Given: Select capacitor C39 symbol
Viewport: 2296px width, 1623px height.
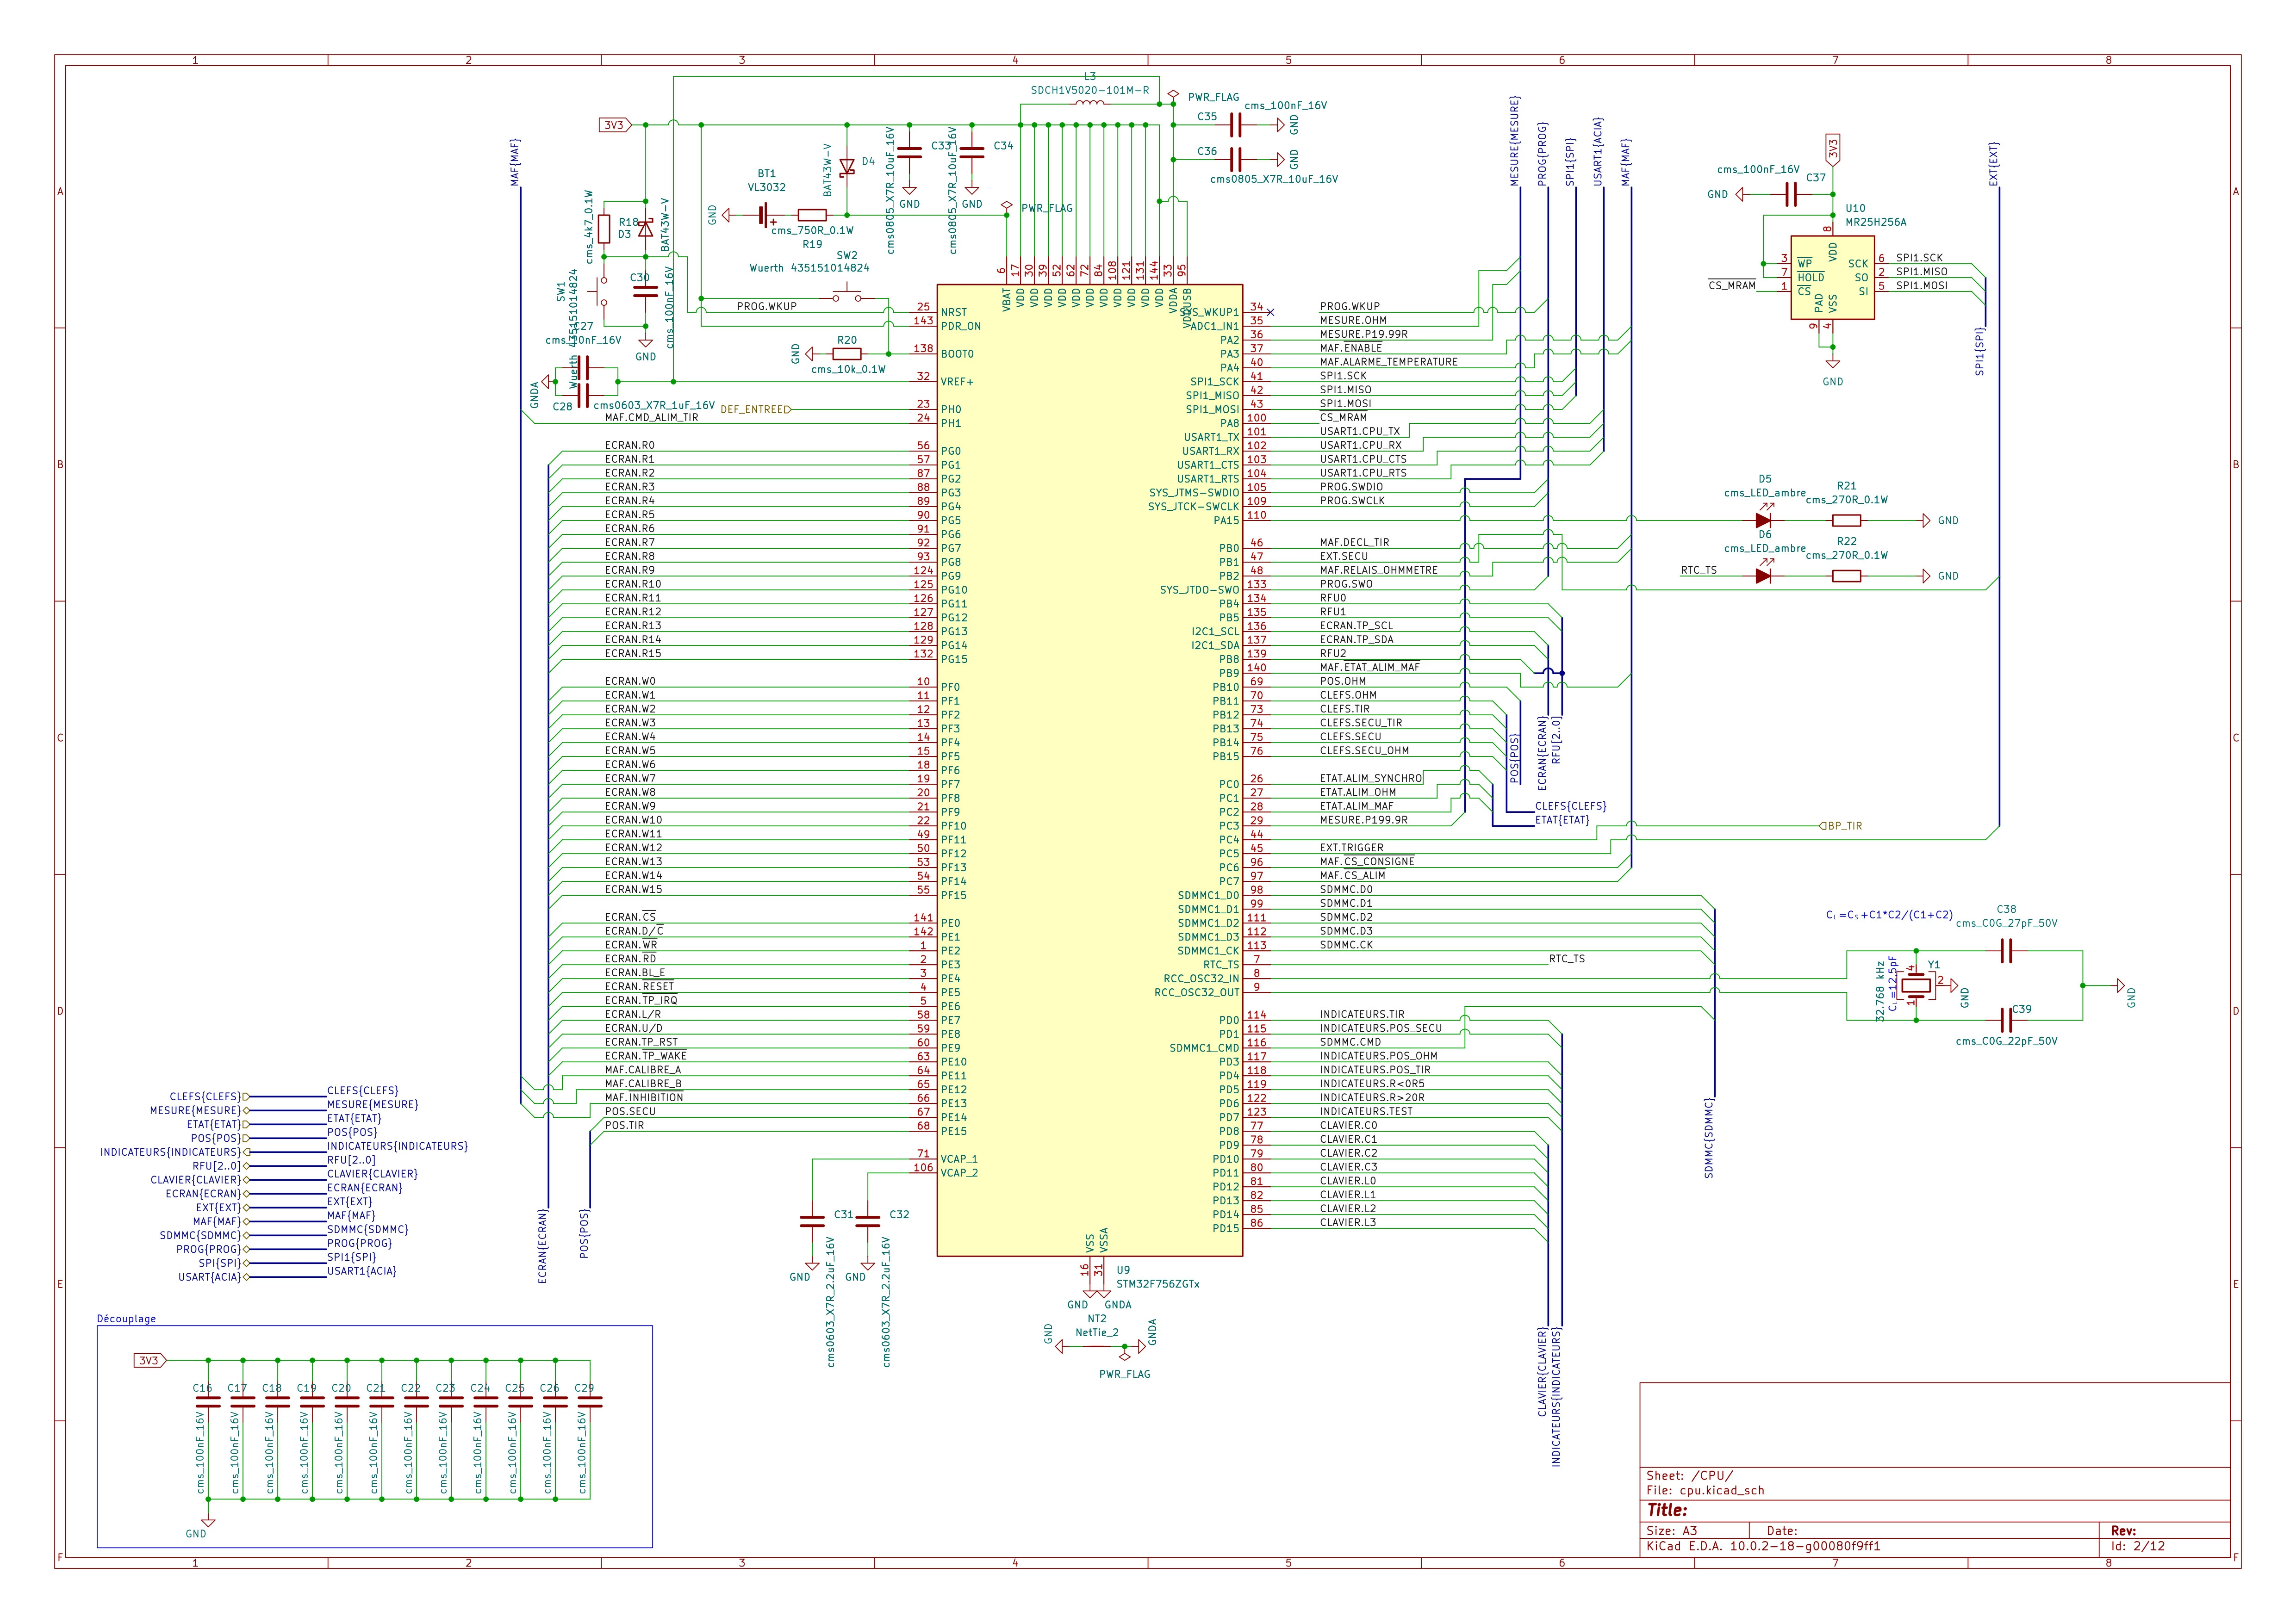Looking at the screenshot, I should click(x=2005, y=1019).
